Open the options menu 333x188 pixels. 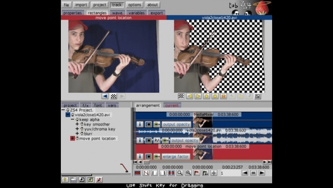point(135,5)
